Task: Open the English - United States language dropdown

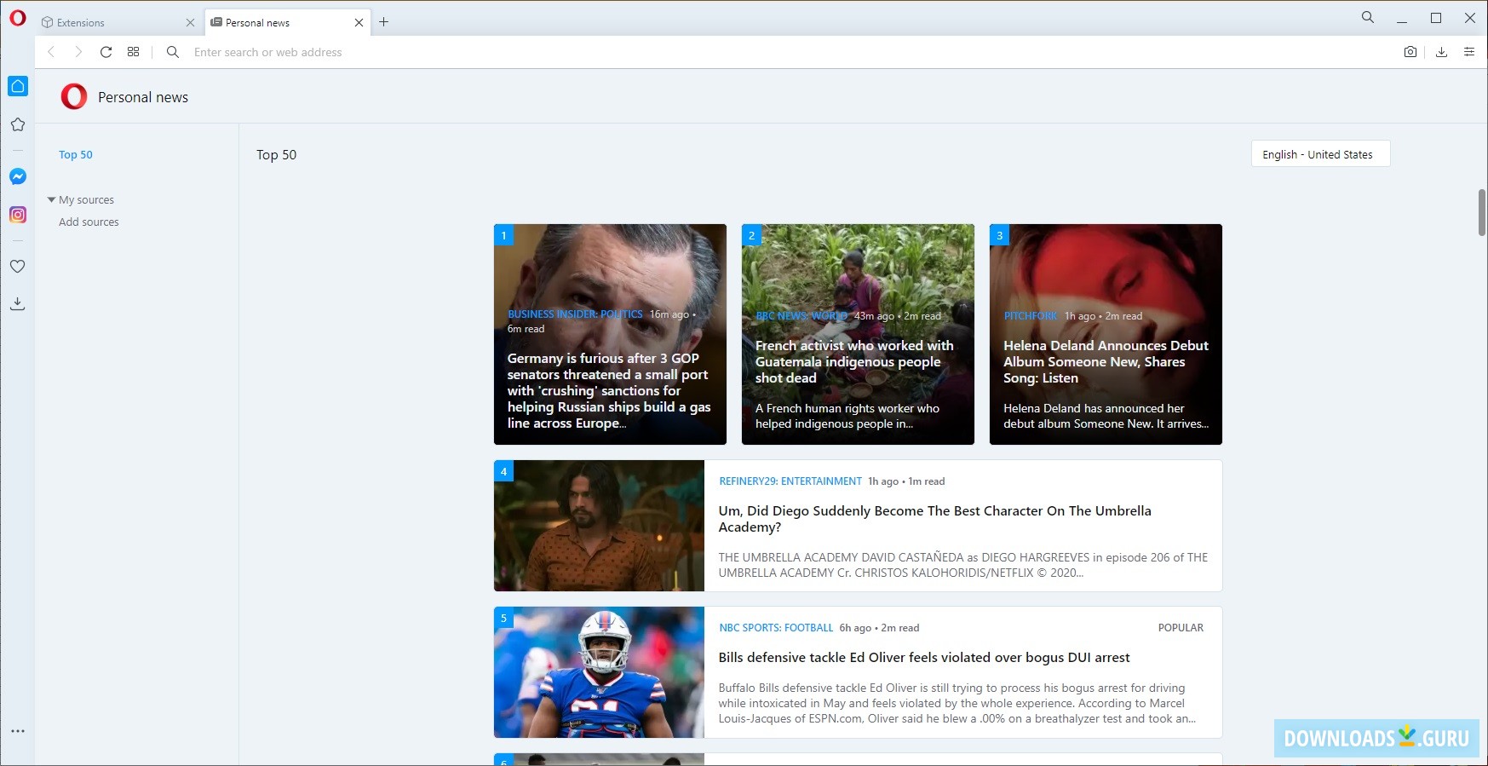Action: (1320, 154)
